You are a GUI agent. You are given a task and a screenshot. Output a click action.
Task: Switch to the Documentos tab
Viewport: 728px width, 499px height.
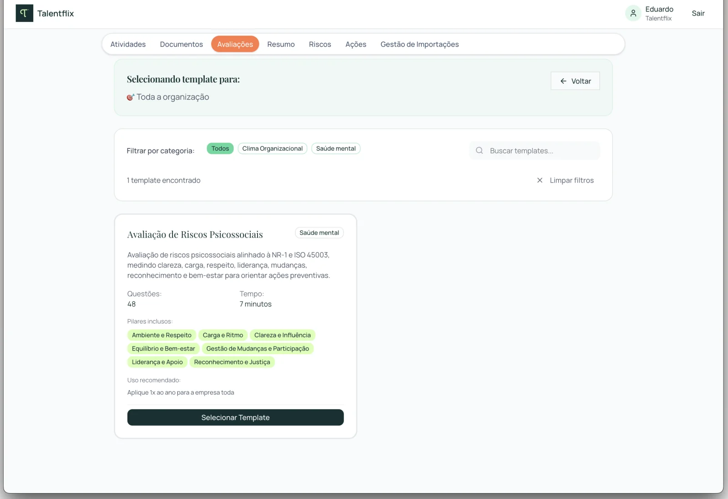click(x=182, y=44)
